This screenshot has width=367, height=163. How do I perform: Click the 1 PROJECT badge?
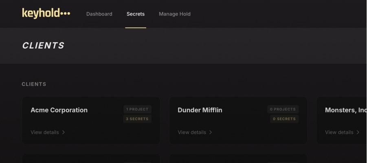click(137, 109)
